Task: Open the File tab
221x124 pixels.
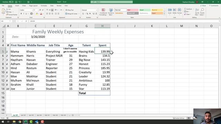Action: (3, 6)
